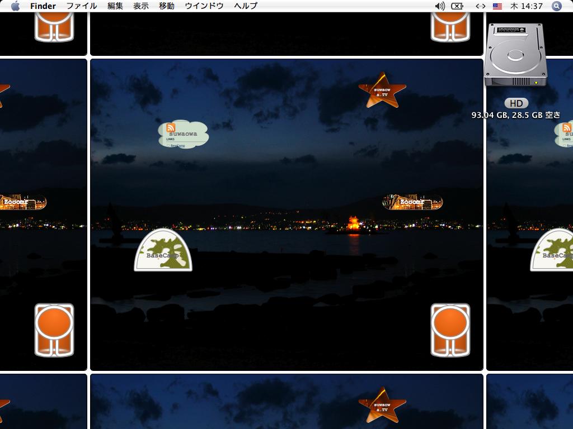573x429 pixels.
Task: Open the US flag input source menu
Action: [x=497, y=6]
